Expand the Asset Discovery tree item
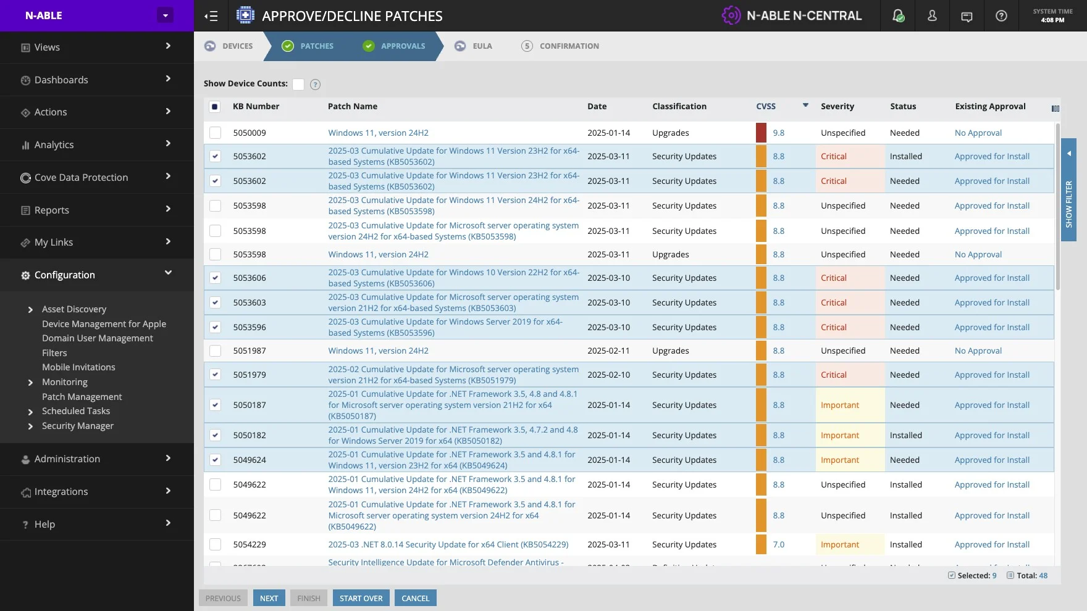The image size is (1087, 611). pos(30,310)
